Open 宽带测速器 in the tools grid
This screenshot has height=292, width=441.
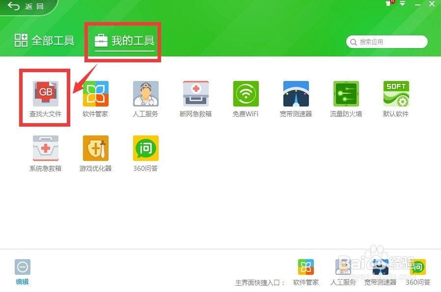(x=296, y=99)
